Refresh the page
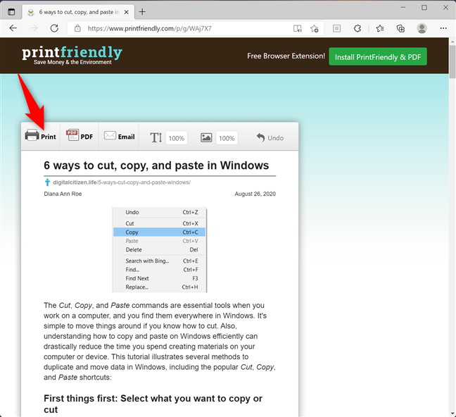Screen dimensions: 456x417 [x=54, y=28]
